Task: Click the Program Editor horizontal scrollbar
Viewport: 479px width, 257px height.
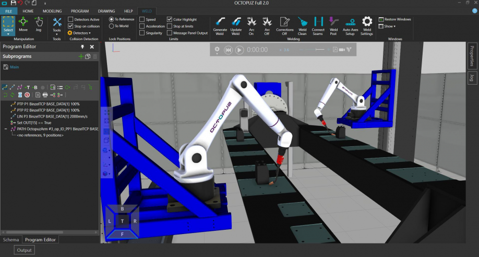Action: 34,232
